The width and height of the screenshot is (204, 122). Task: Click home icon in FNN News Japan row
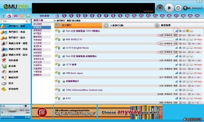(x=180, y=73)
